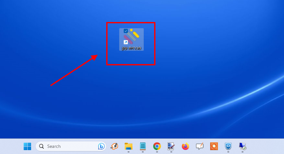Open the orange headset app in taskbar
The width and height of the screenshot is (284, 154).
[114, 147]
